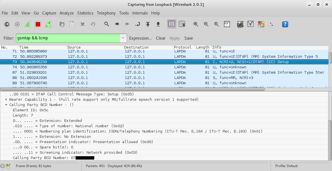Save the capture file from toolbar
Viewport: 332px width, 171px height.
tap(72, 24)
